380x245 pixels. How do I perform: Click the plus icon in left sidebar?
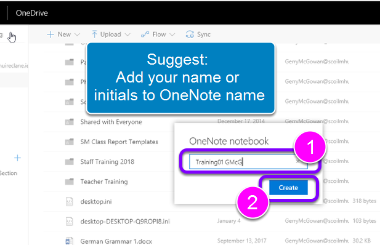(x=17, y=158)
